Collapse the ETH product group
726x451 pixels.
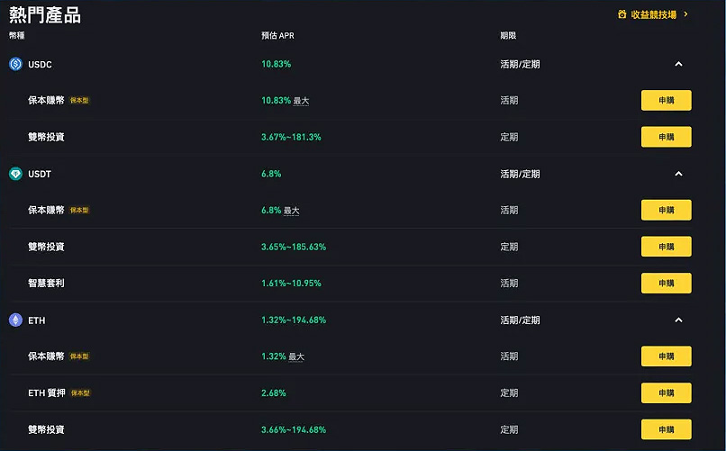[678, 320]
